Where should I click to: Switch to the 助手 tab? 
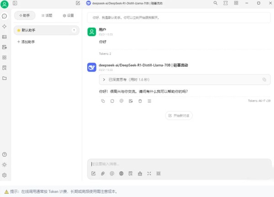coord(25,16)
